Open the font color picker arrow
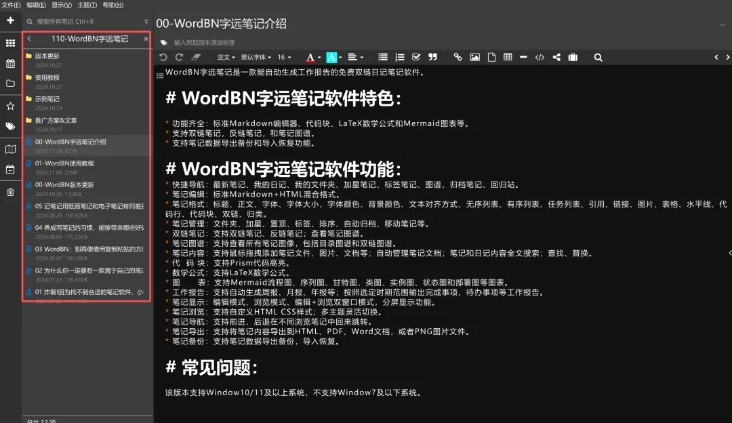The image size is (732, 423). click(x=319, y=58)
